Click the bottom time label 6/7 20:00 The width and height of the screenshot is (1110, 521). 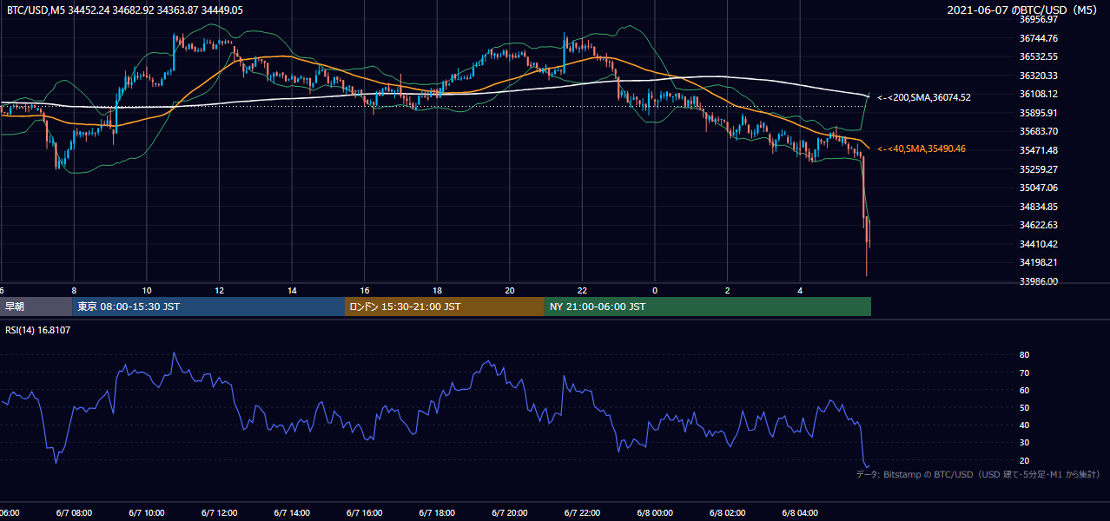(510, 513)
